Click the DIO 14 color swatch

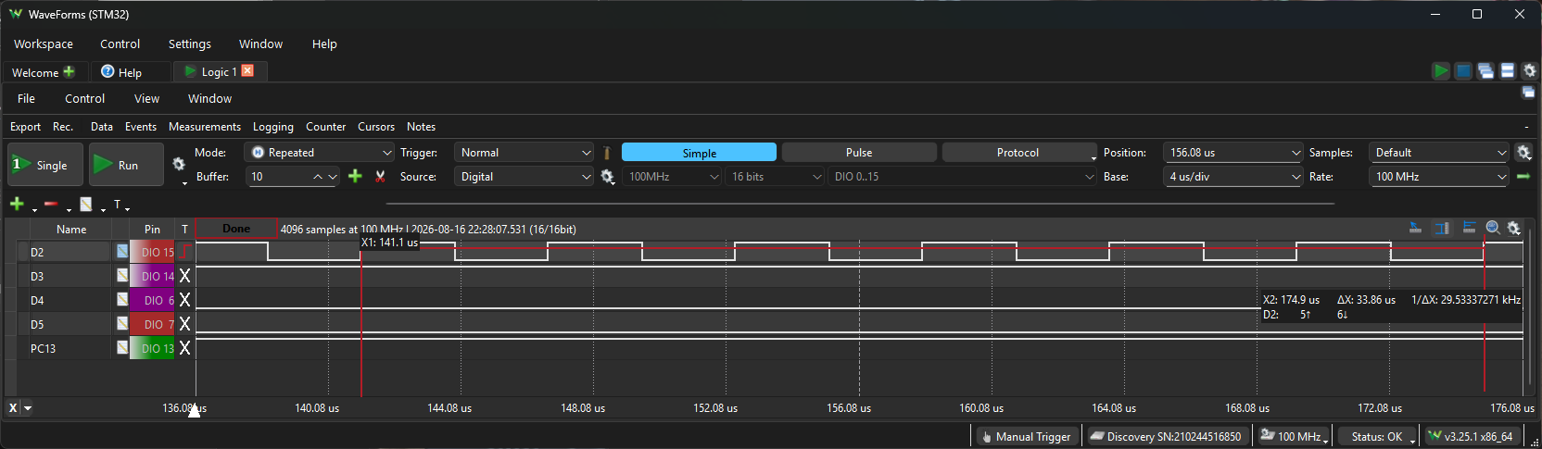pyautogui.click(x=152, y=276)
